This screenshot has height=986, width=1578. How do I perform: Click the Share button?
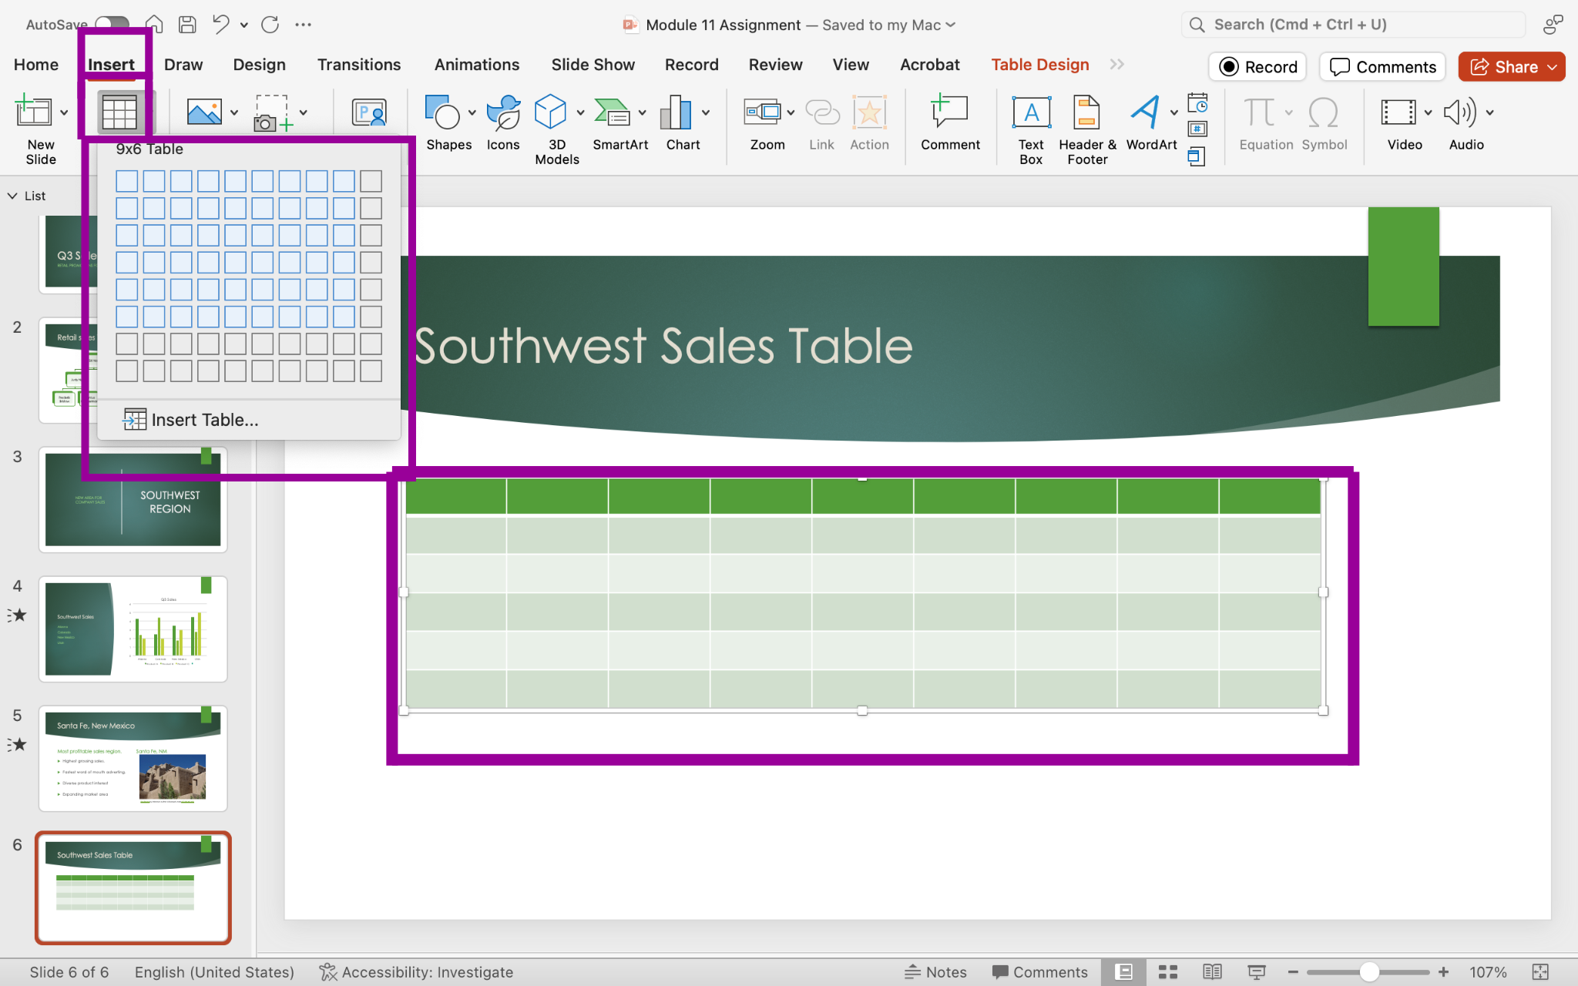[x=1511, y=67]
